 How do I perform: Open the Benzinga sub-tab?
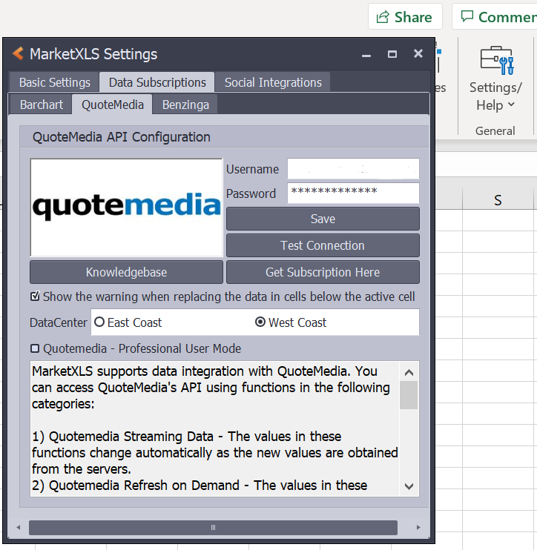click(x=185, y=105)
